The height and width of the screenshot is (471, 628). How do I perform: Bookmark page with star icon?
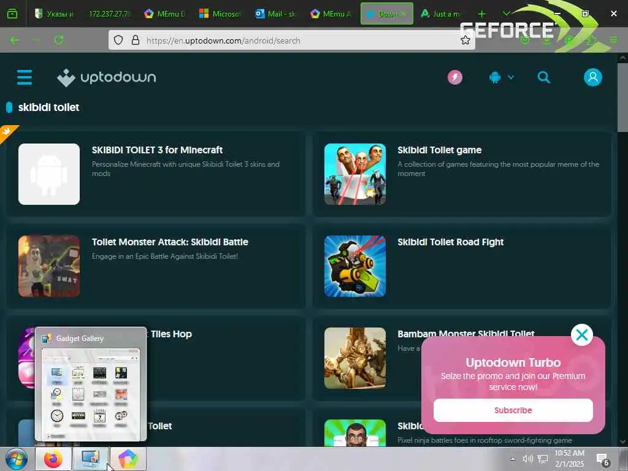[x=465, y=40]
